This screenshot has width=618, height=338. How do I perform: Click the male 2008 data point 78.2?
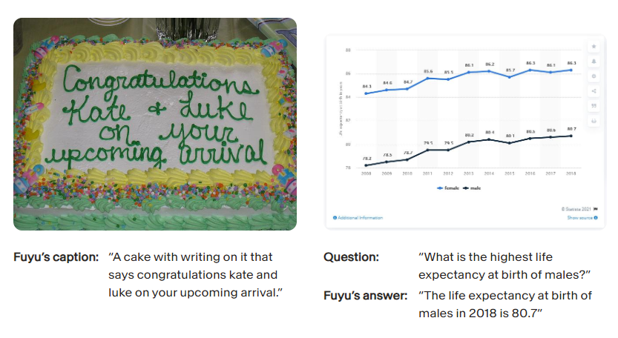pyautogui.click(x=366, y=165)
